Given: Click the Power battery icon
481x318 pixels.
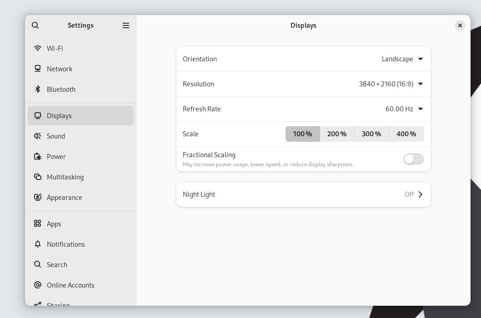Looking at the screenshot, I should 37,156.
